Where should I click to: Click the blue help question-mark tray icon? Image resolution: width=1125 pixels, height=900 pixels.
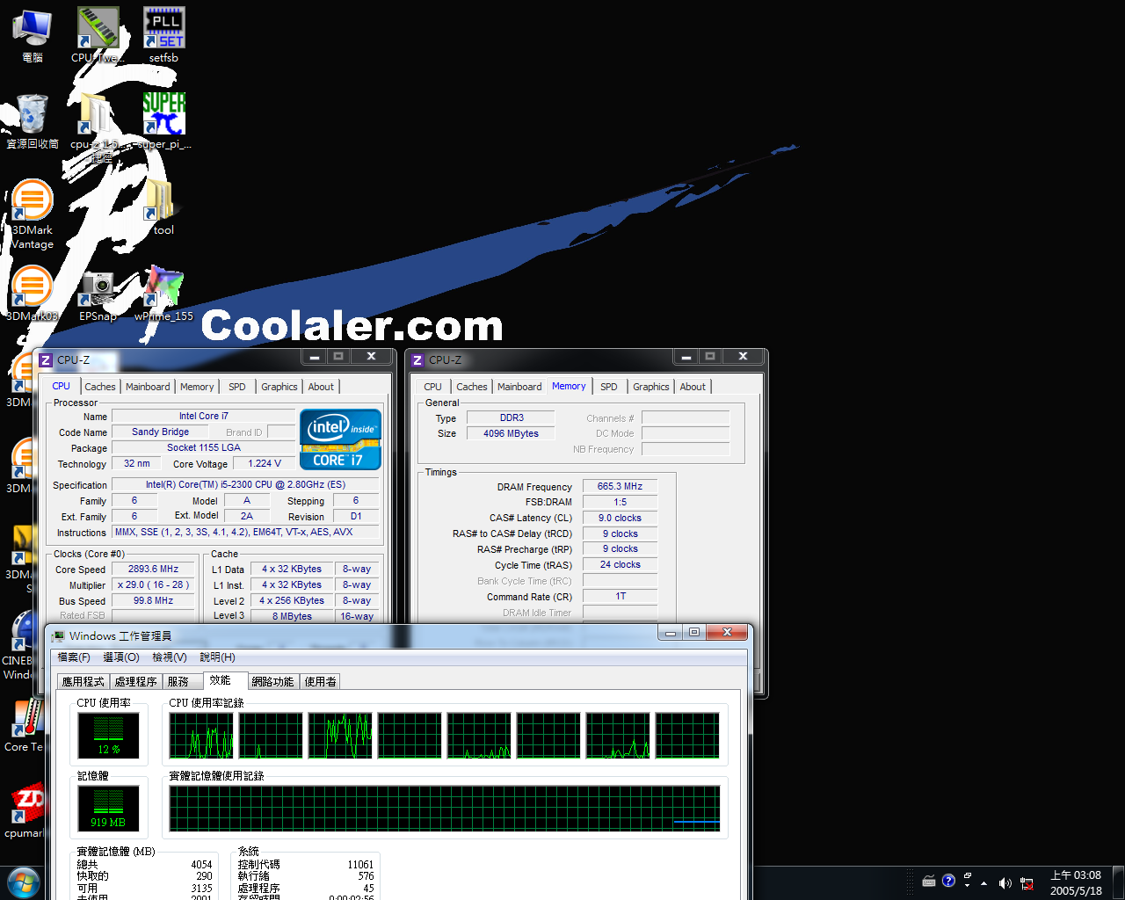coord(948,881)
